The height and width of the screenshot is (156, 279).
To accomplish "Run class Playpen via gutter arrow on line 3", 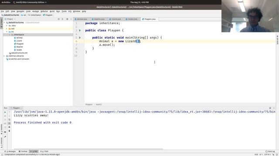I will (80, 30).
